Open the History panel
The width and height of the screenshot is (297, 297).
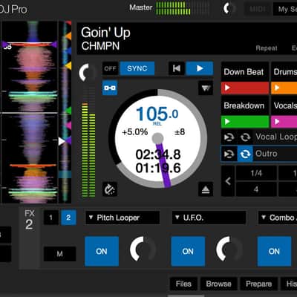(289, 284)
